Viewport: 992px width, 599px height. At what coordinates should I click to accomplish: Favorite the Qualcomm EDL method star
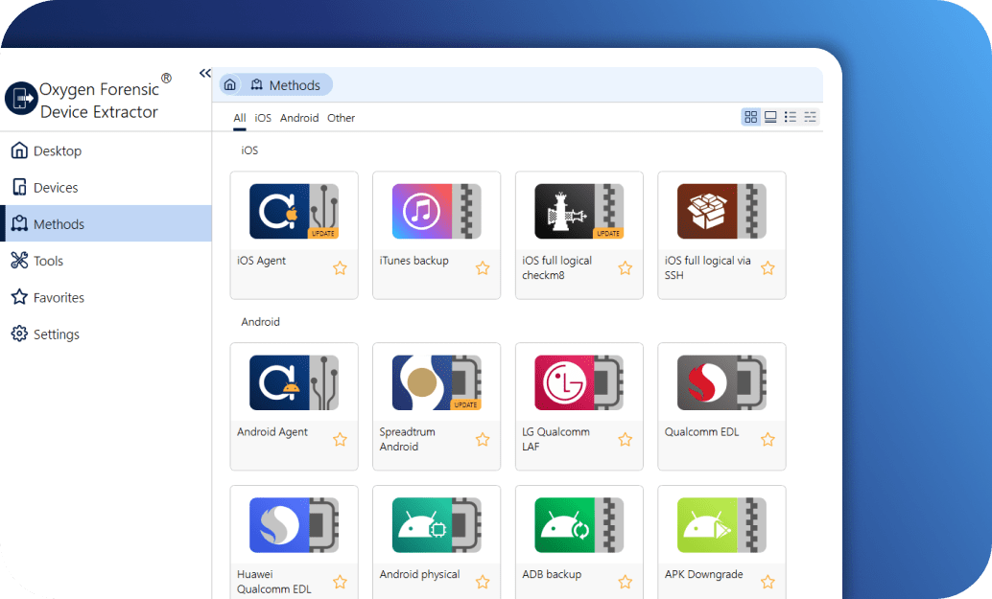tap(768, 439)
